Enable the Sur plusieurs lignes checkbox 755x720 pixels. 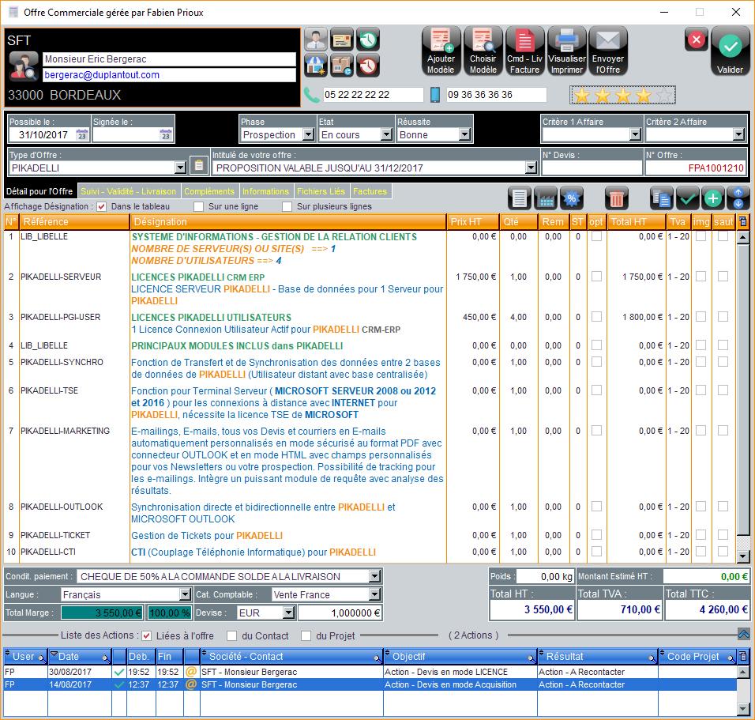click(287, 207)
